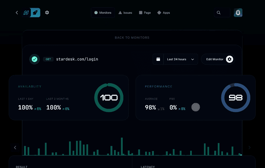This screenshot has width=265, height=168.
Task: Click Back to Monitors link
Action: pos(132,38)
